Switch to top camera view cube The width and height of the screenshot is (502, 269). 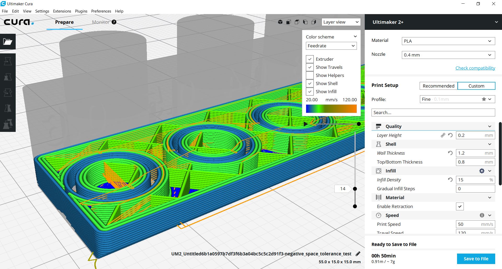297,22
